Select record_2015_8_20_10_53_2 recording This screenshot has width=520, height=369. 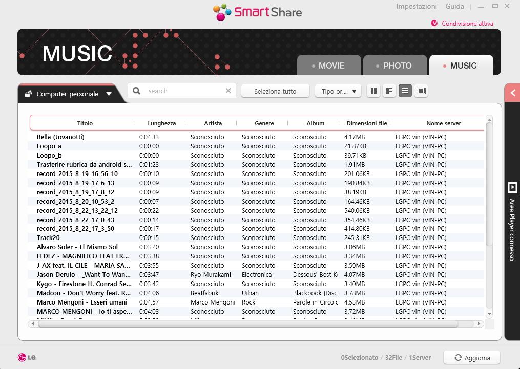pos(256,202)
